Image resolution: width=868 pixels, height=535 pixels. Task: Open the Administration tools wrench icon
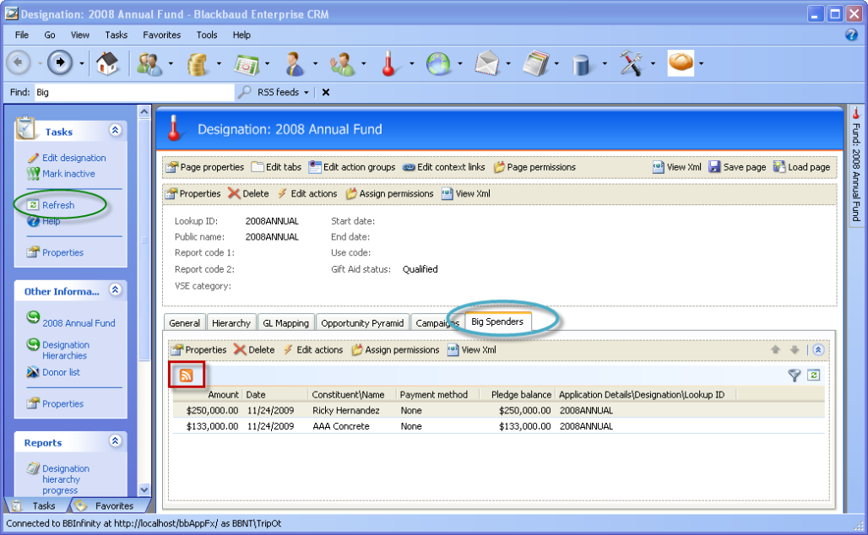click(631, 64)
